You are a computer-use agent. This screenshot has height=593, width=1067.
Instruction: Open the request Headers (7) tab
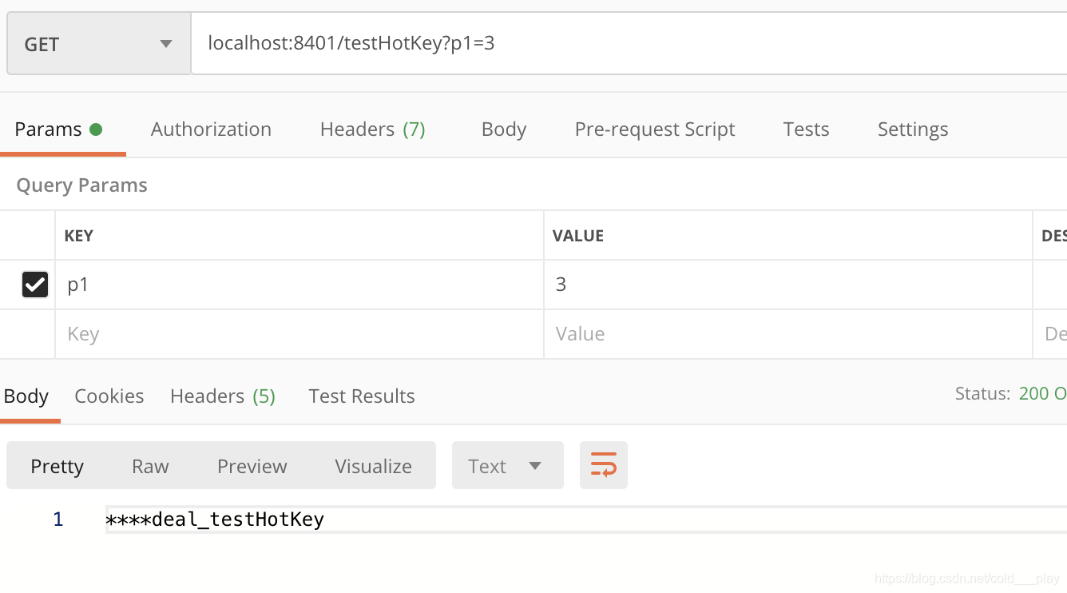tap(372, 129)
